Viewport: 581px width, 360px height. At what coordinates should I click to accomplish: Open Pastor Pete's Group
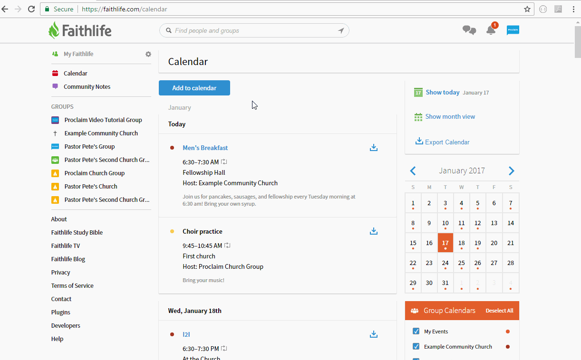tap(90, 147)
